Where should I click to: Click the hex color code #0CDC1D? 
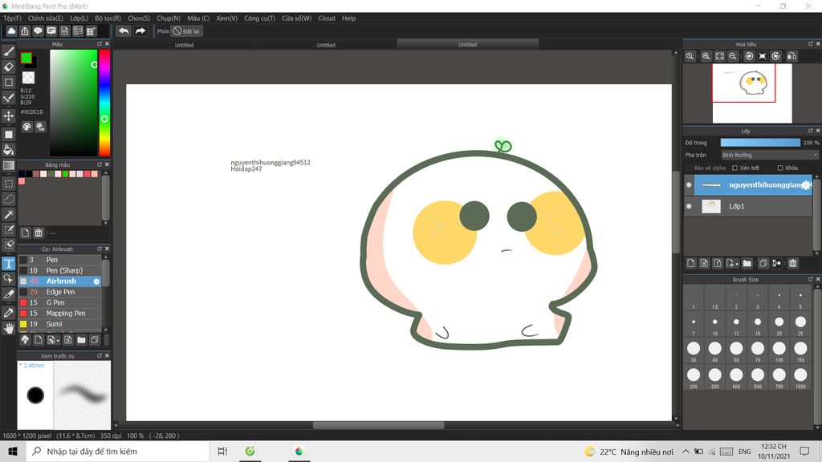[32, 112]
